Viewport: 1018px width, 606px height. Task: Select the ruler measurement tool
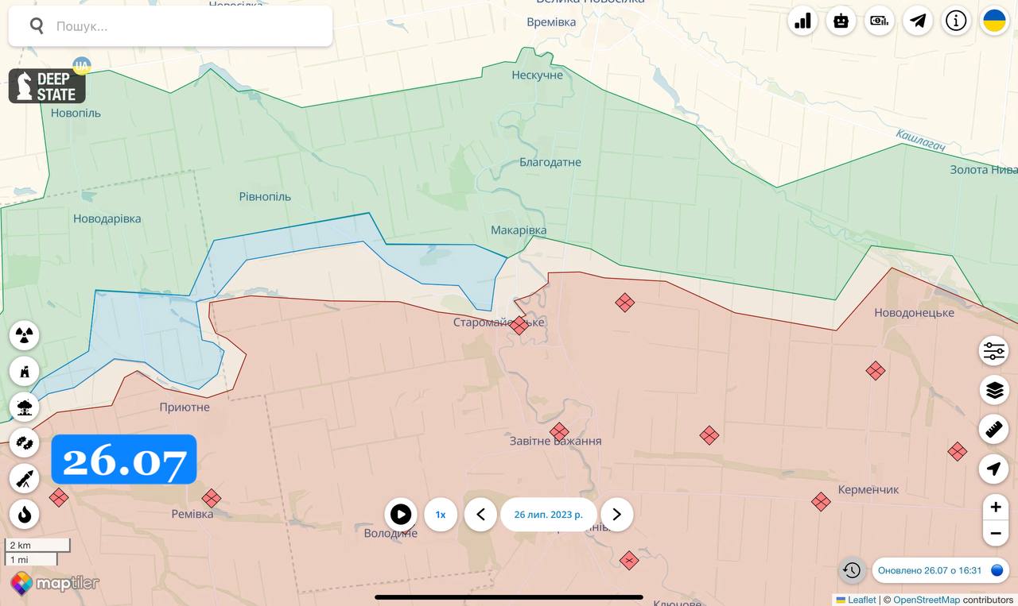tap(994, 430)
